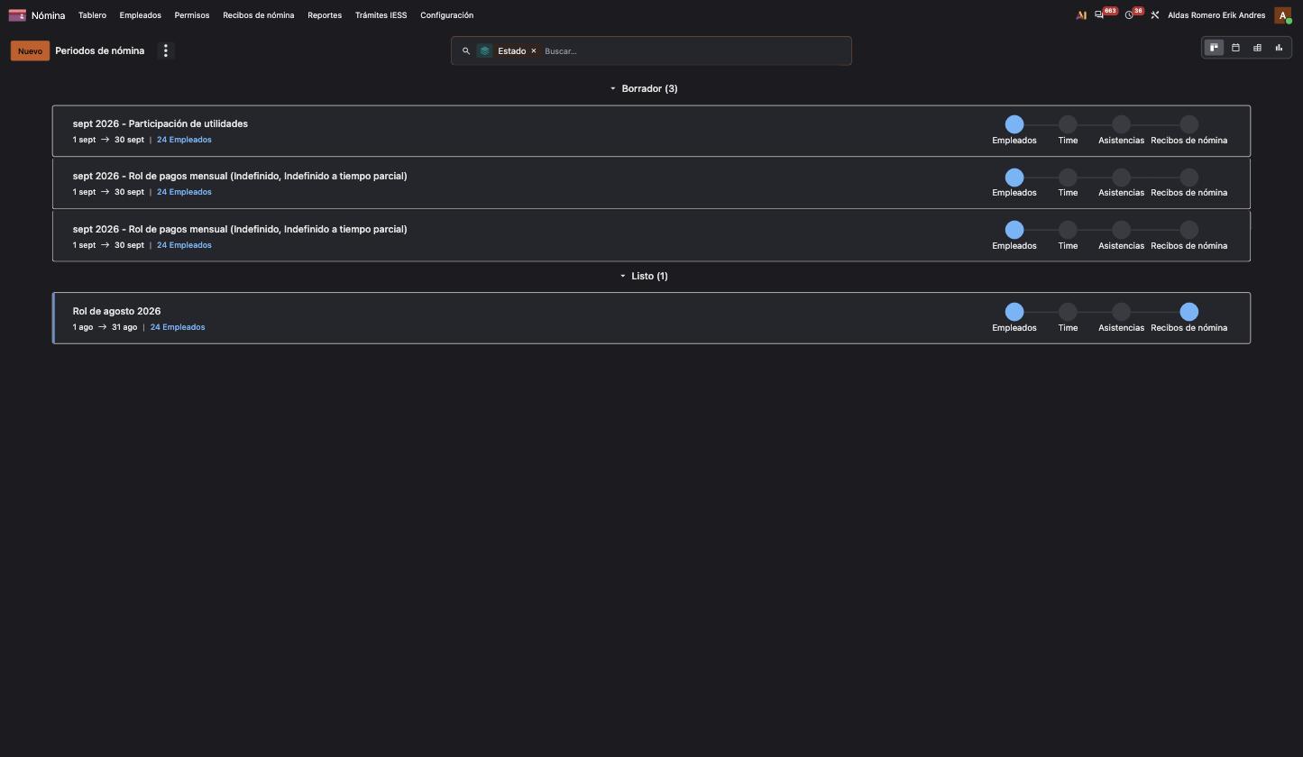Collapse the Listo group

click(x=644, y=276)
